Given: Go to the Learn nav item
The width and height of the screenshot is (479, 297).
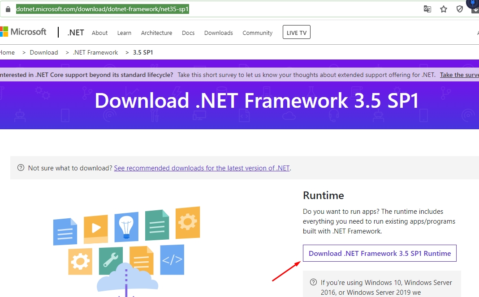Looking at the screenshot, I should (124, 33).
